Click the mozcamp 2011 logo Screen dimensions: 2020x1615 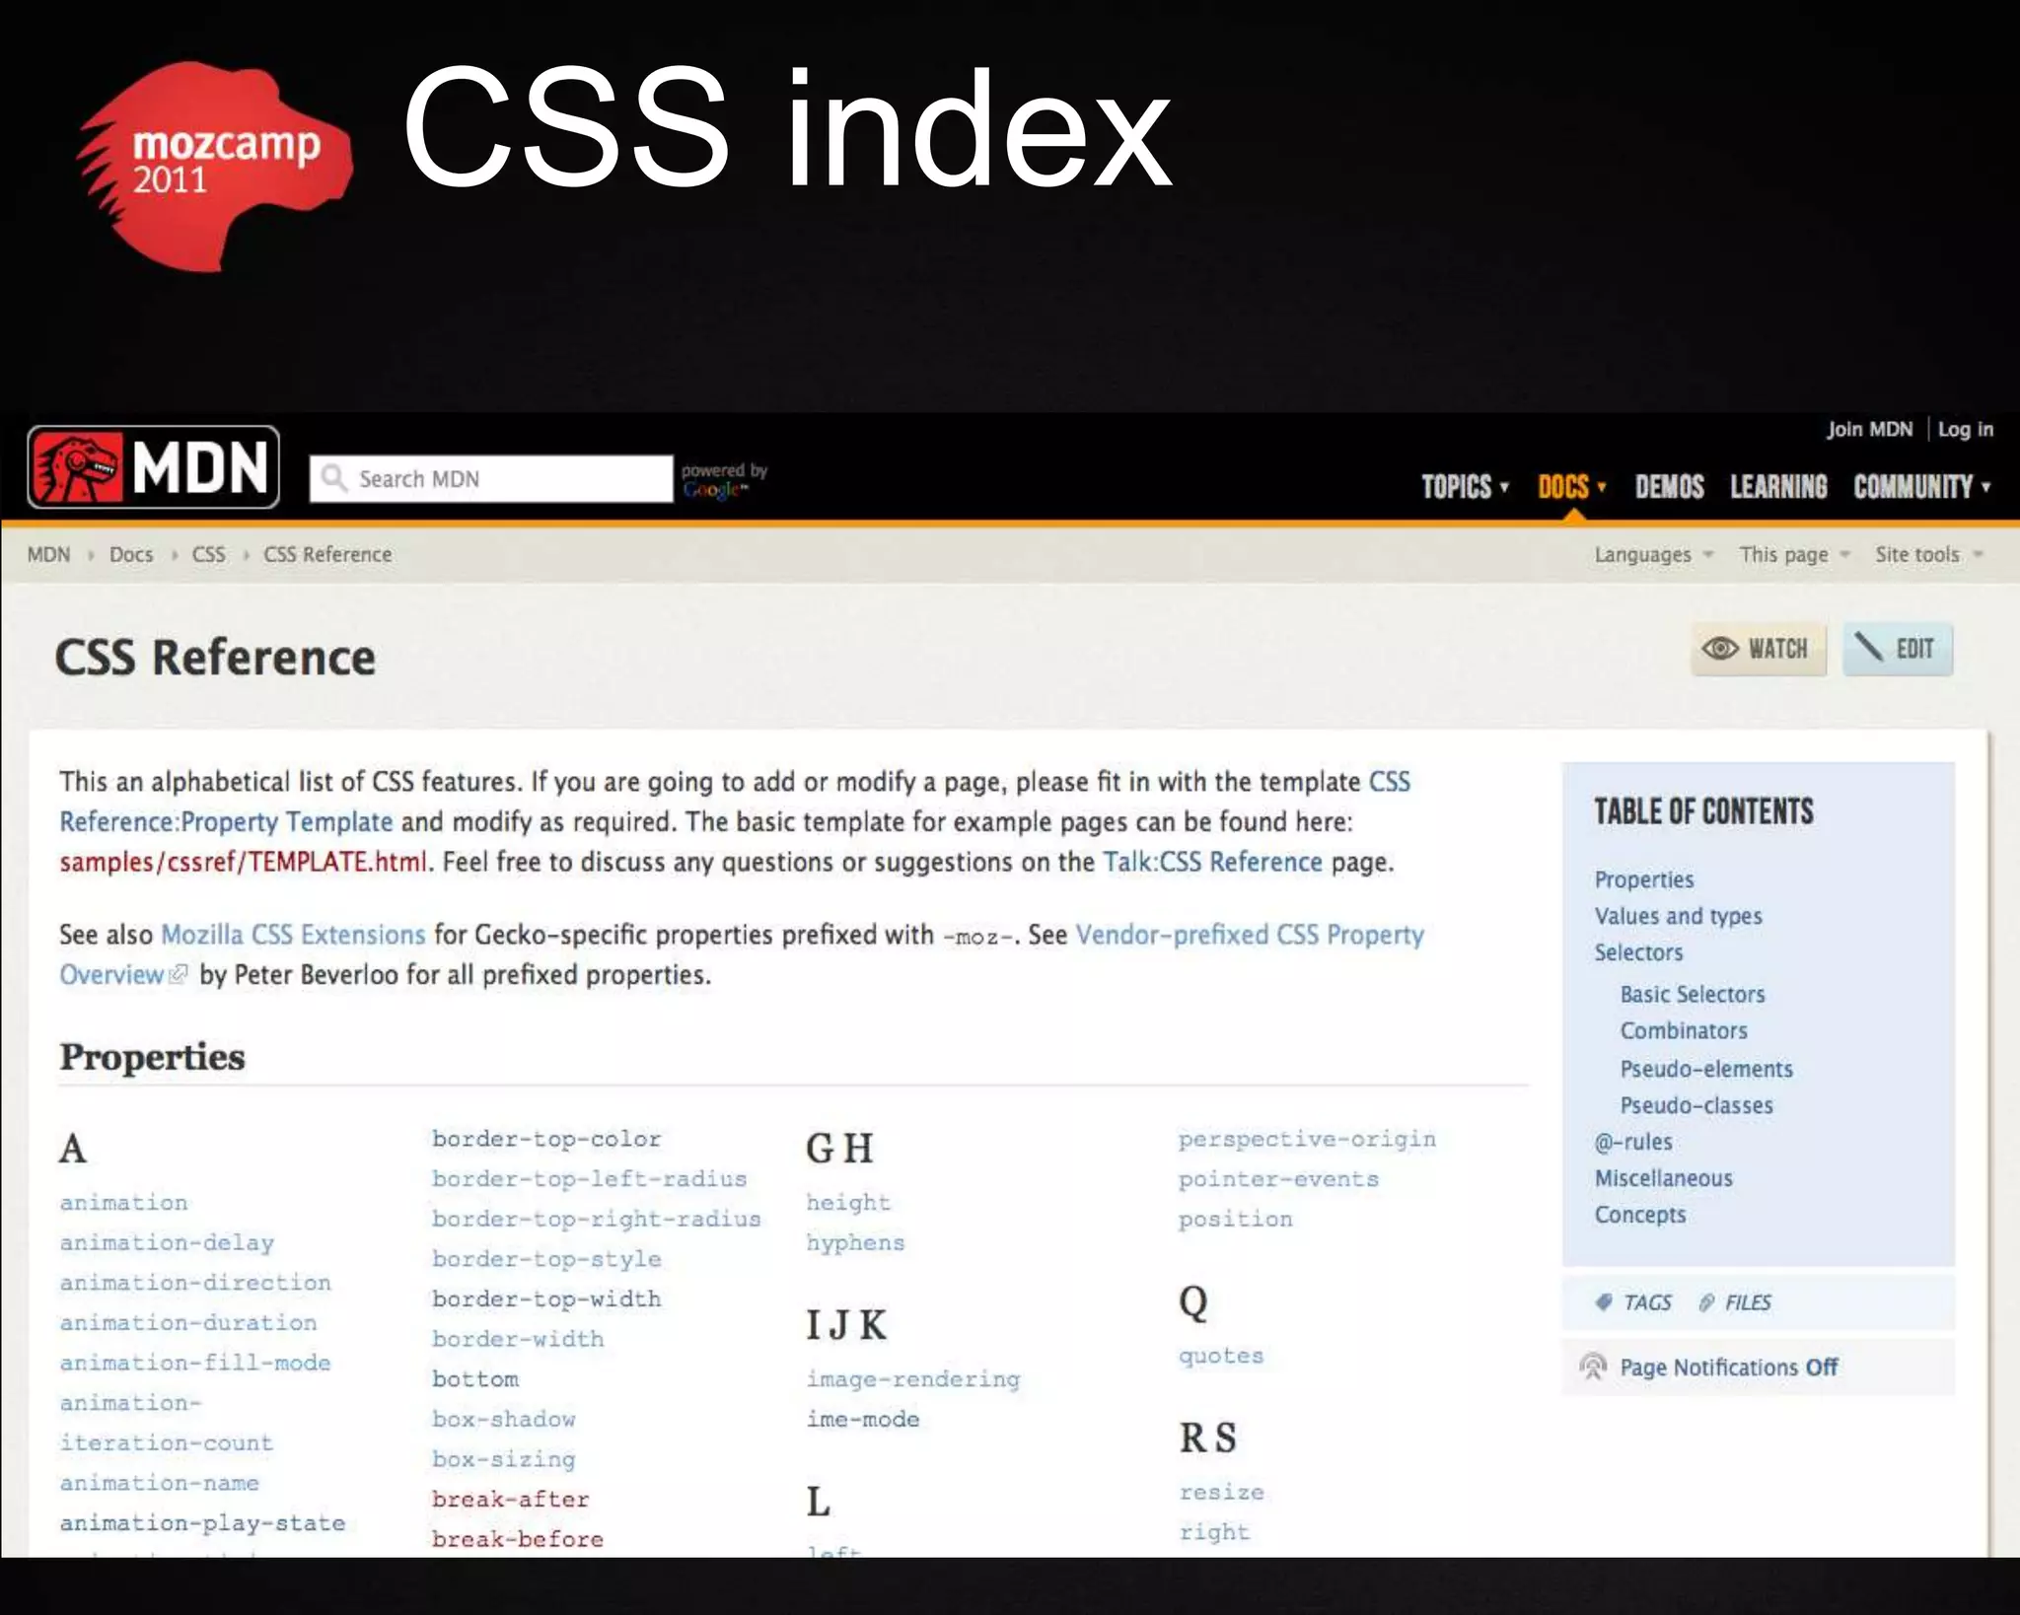click(214, 166)
